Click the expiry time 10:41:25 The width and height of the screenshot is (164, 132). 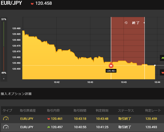102,127
